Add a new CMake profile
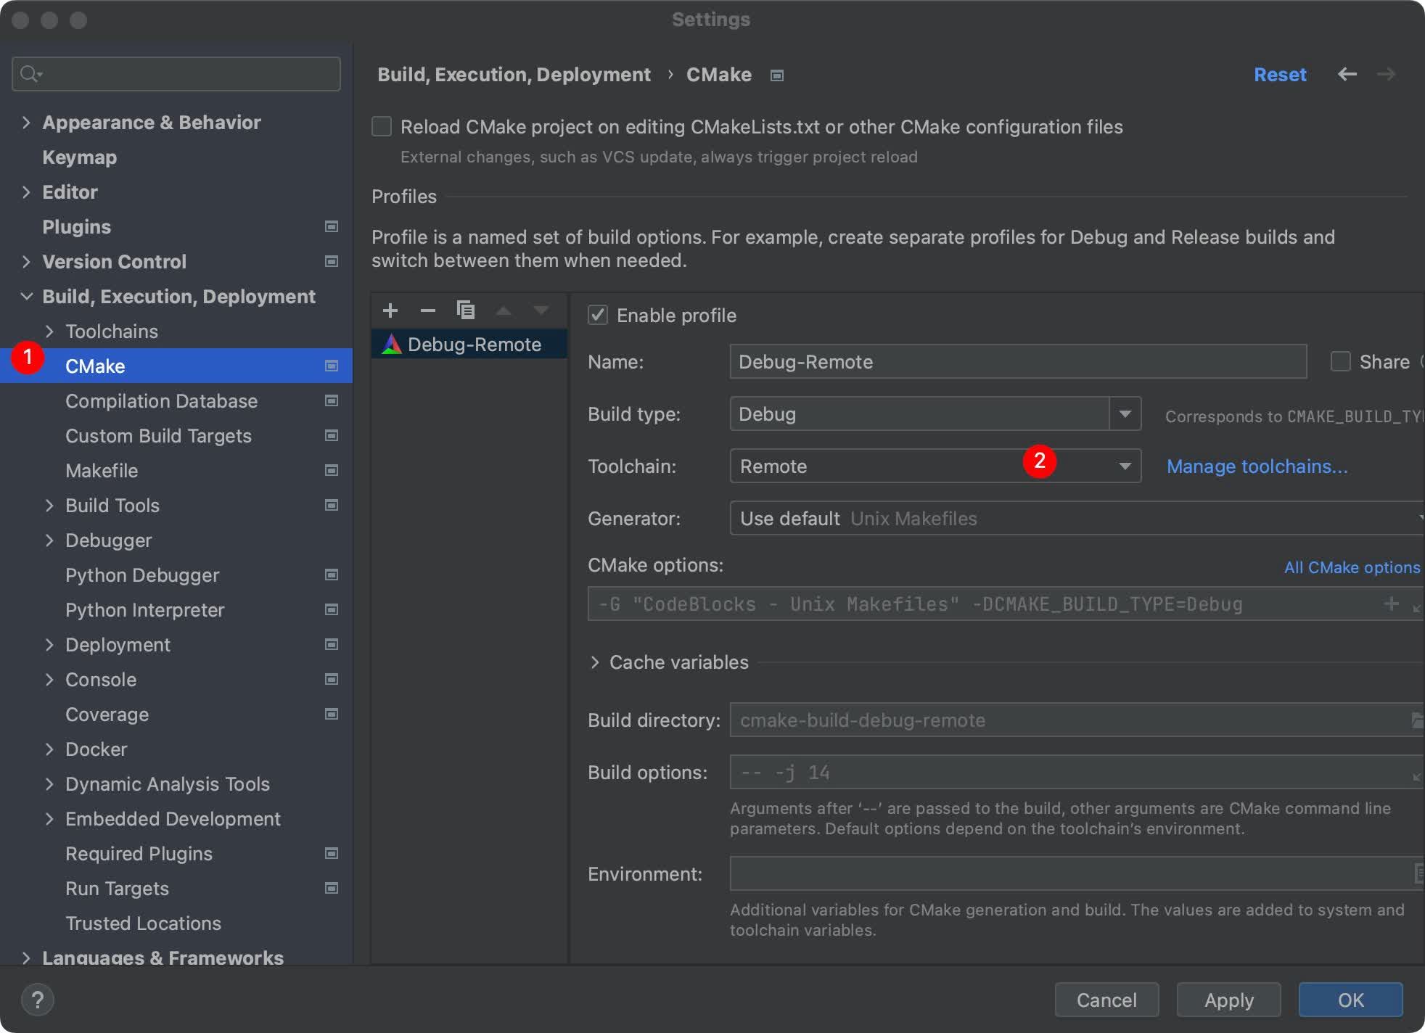 click(390, 310)
